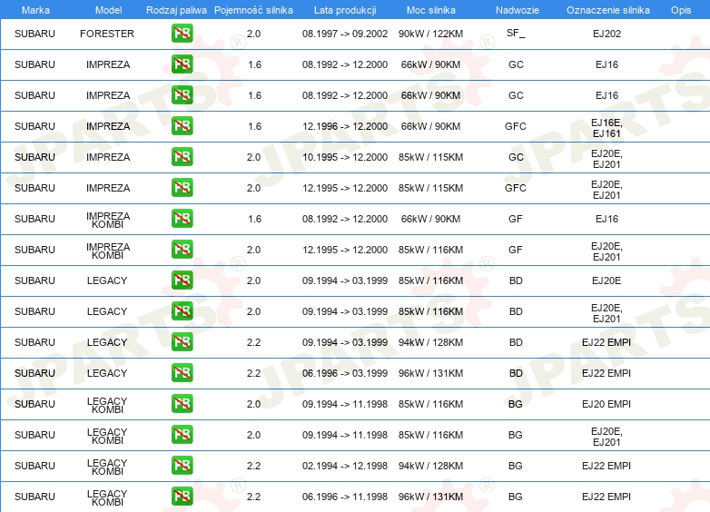
Task: Click fuel icon in LEGACY BD EJ20E, EJ201 row
Action: pyautogui.click(x=182, y=311)
